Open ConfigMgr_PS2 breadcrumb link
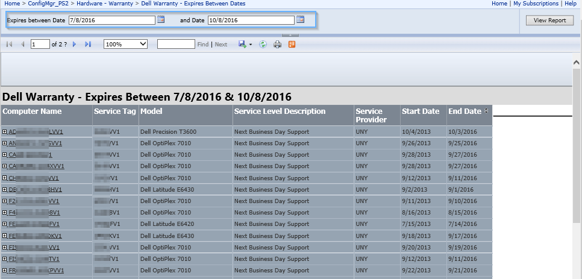The width and height of the screenshot is (582, 279). (48, 4)
